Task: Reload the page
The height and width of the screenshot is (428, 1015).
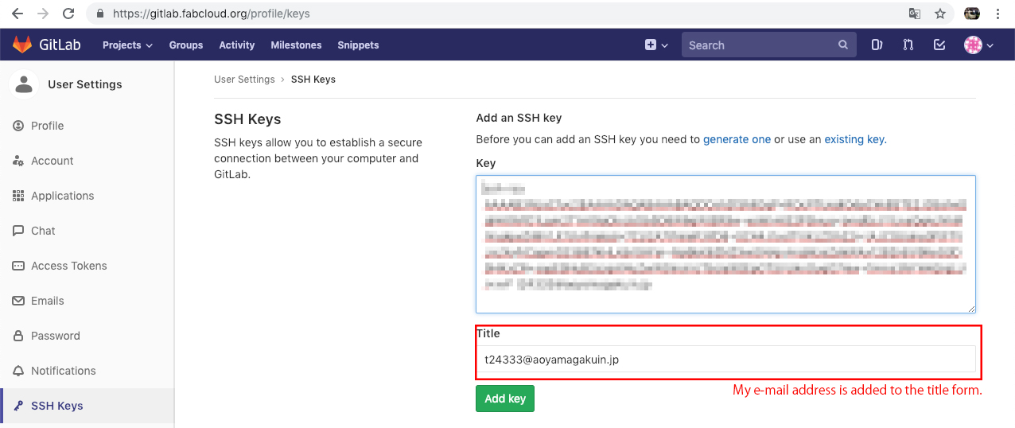Action: coord(68,14)
